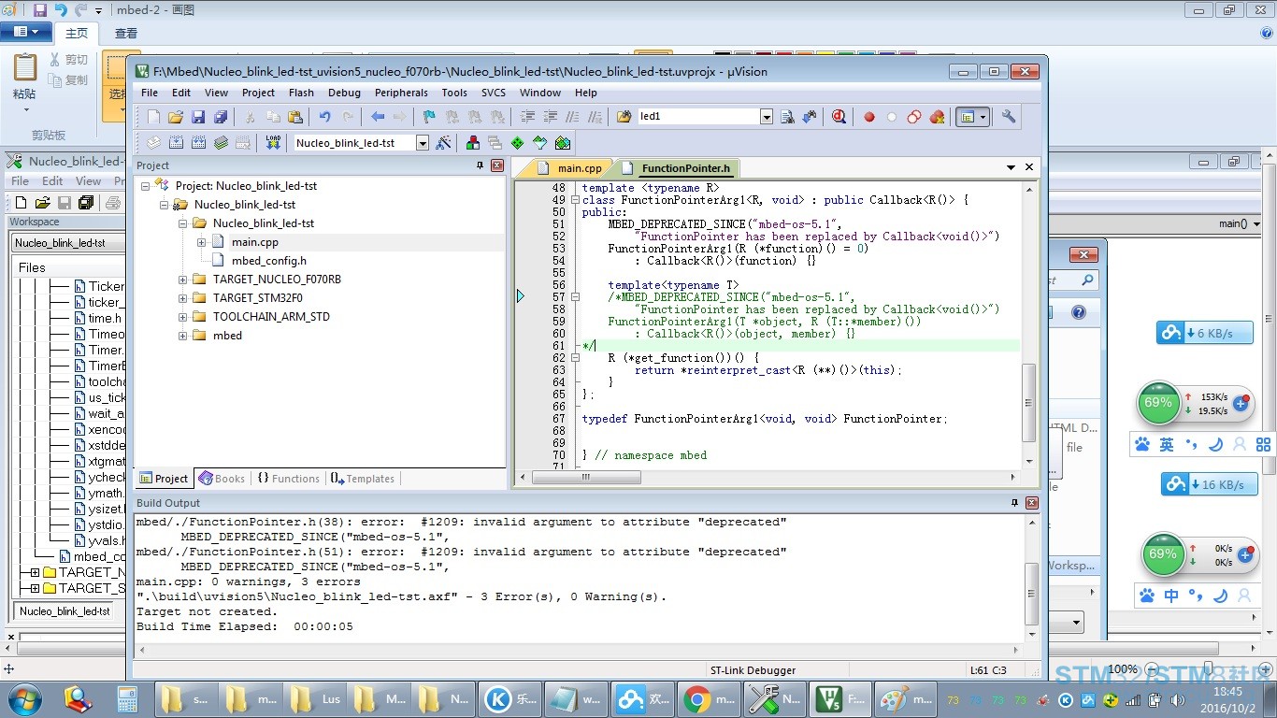Open the Flash menu
The image size is (1277, 718).
[301, 93]
